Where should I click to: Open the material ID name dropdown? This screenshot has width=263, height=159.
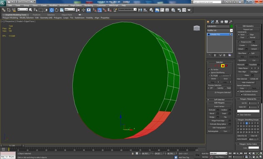[x=248, y=111]
